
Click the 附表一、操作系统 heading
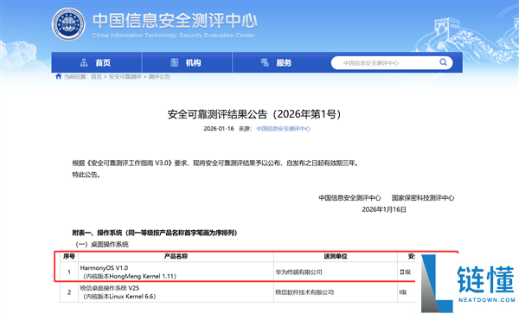click(x=155, y=233)
